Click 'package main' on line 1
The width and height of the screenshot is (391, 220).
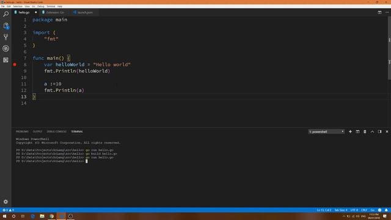pyautogui.click(x=50, y=20)
